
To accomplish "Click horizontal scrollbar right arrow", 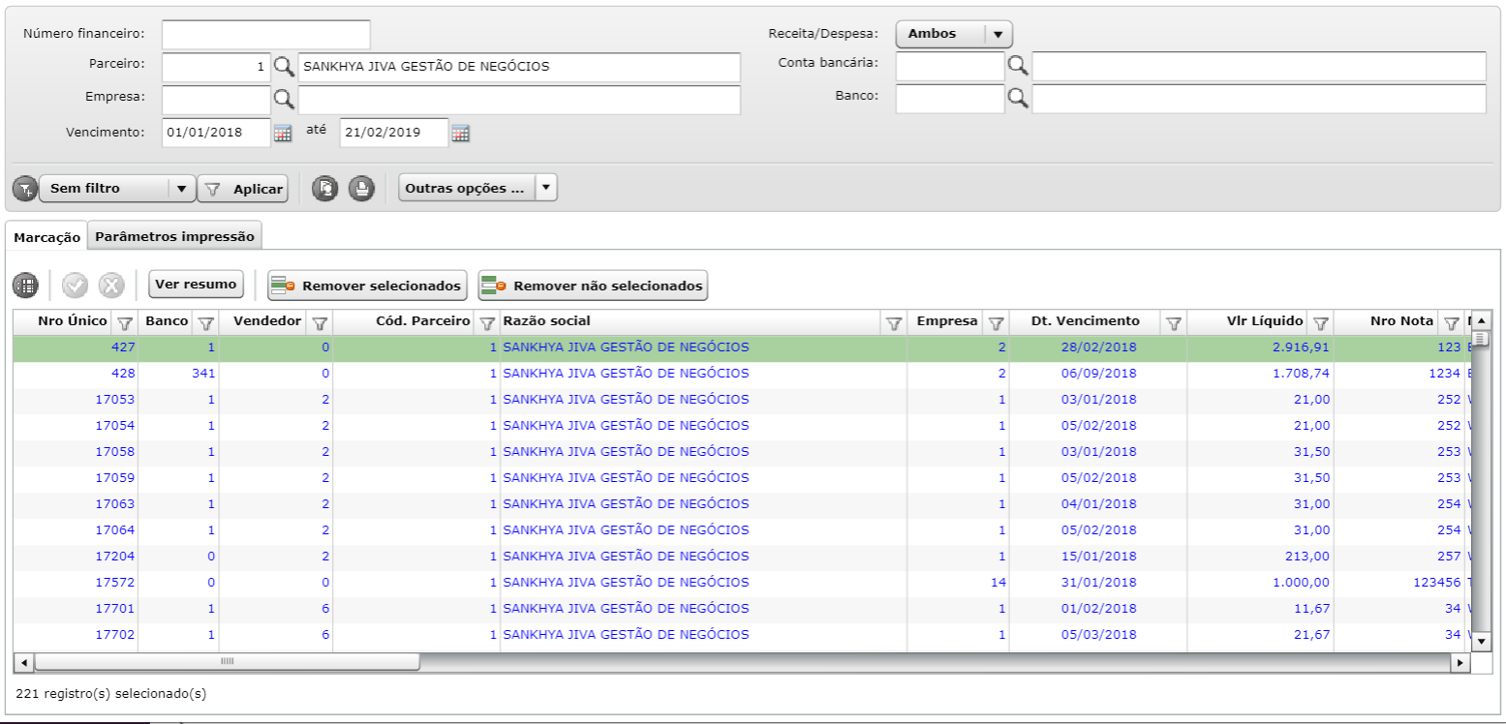I will pos(1460,663).
